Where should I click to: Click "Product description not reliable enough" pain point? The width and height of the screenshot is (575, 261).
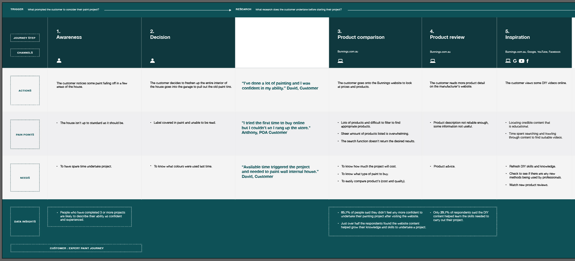click(x=461, y=124)
